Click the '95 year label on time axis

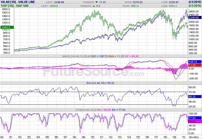point(47,137)
